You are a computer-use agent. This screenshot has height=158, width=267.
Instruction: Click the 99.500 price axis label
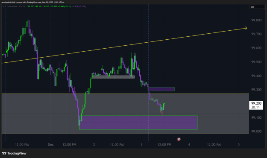point(256,62)
